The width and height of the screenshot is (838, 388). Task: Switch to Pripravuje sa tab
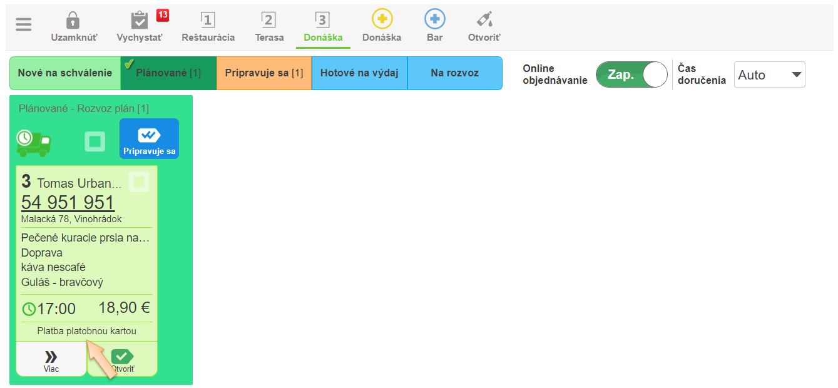263,73
